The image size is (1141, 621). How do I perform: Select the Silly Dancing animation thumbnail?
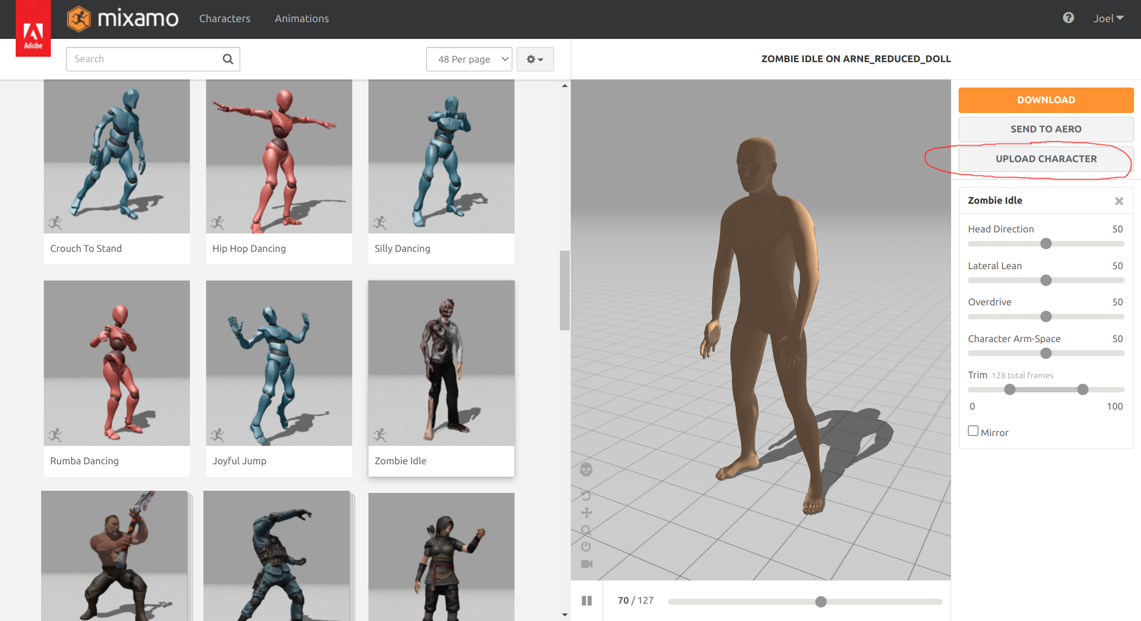click(x=441, y=157)
